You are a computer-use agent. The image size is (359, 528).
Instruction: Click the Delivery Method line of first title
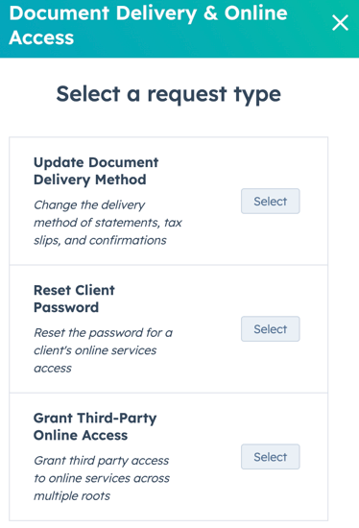click(x=90, y=180)
